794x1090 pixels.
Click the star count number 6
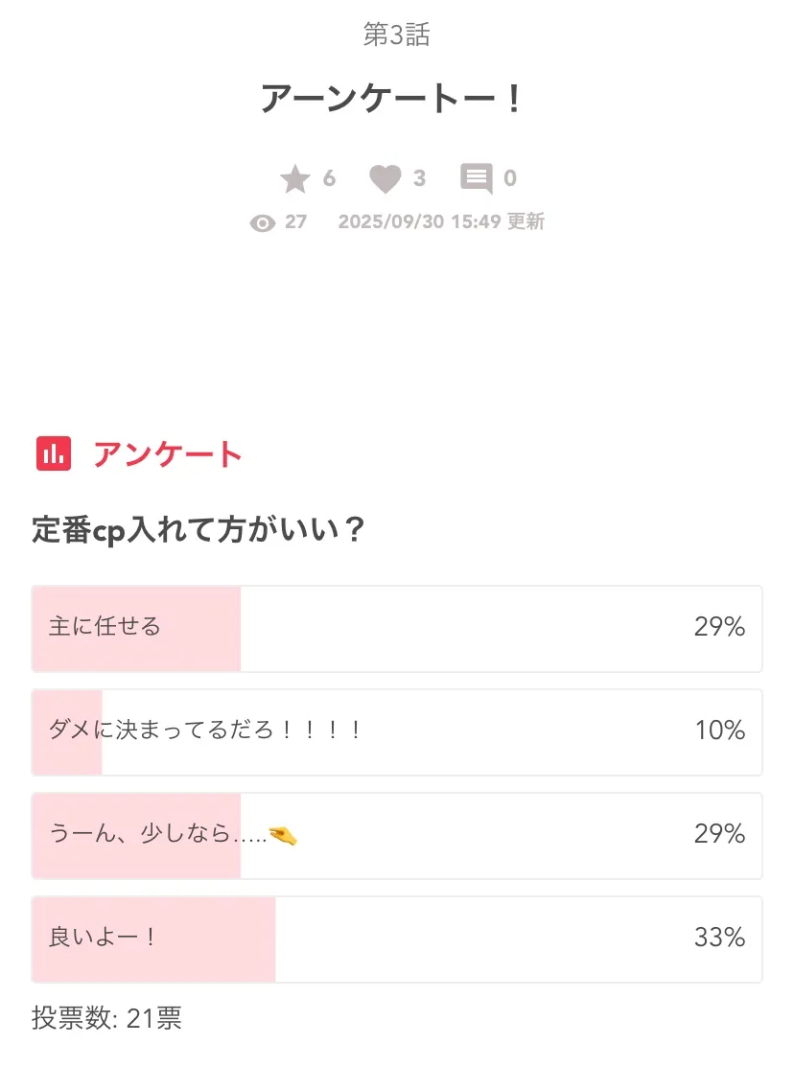click(329, 178)
